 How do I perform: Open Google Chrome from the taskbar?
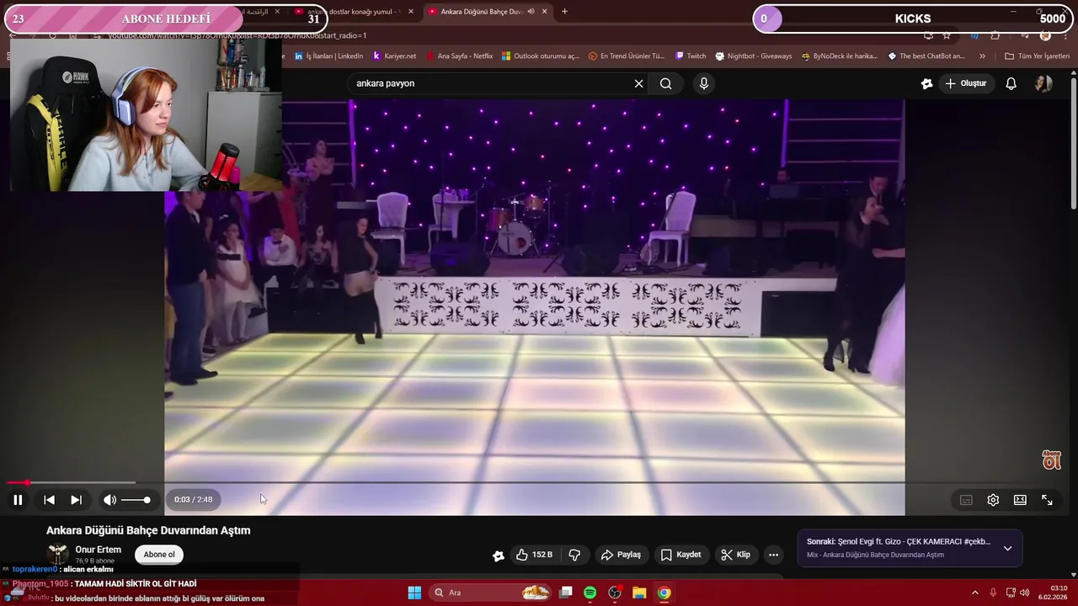[x=664, y=593]
